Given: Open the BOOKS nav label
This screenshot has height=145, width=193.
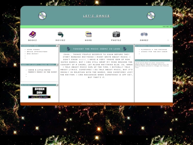Looking at the screenshot, I should (x=33, y=40).
